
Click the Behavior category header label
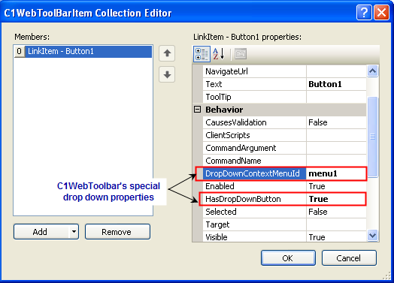pyautogui.click(x=224, y=110)
